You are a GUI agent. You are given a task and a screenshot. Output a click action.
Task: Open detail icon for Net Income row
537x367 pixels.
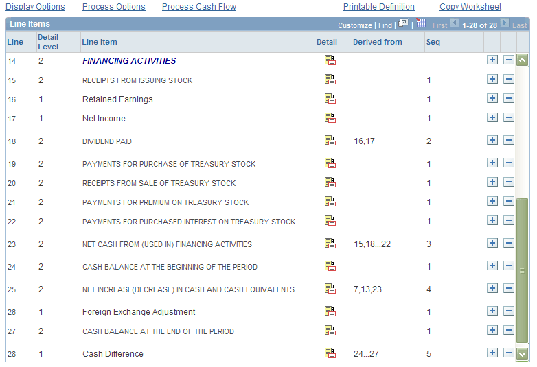pos(330,118)
